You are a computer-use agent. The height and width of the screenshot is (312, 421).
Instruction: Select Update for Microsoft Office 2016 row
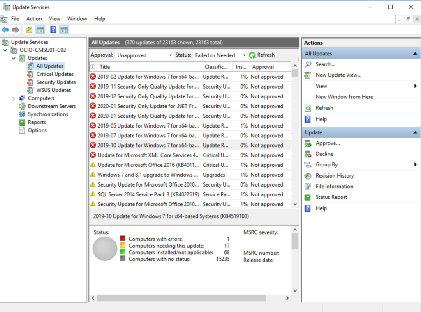tap(190, 165)
